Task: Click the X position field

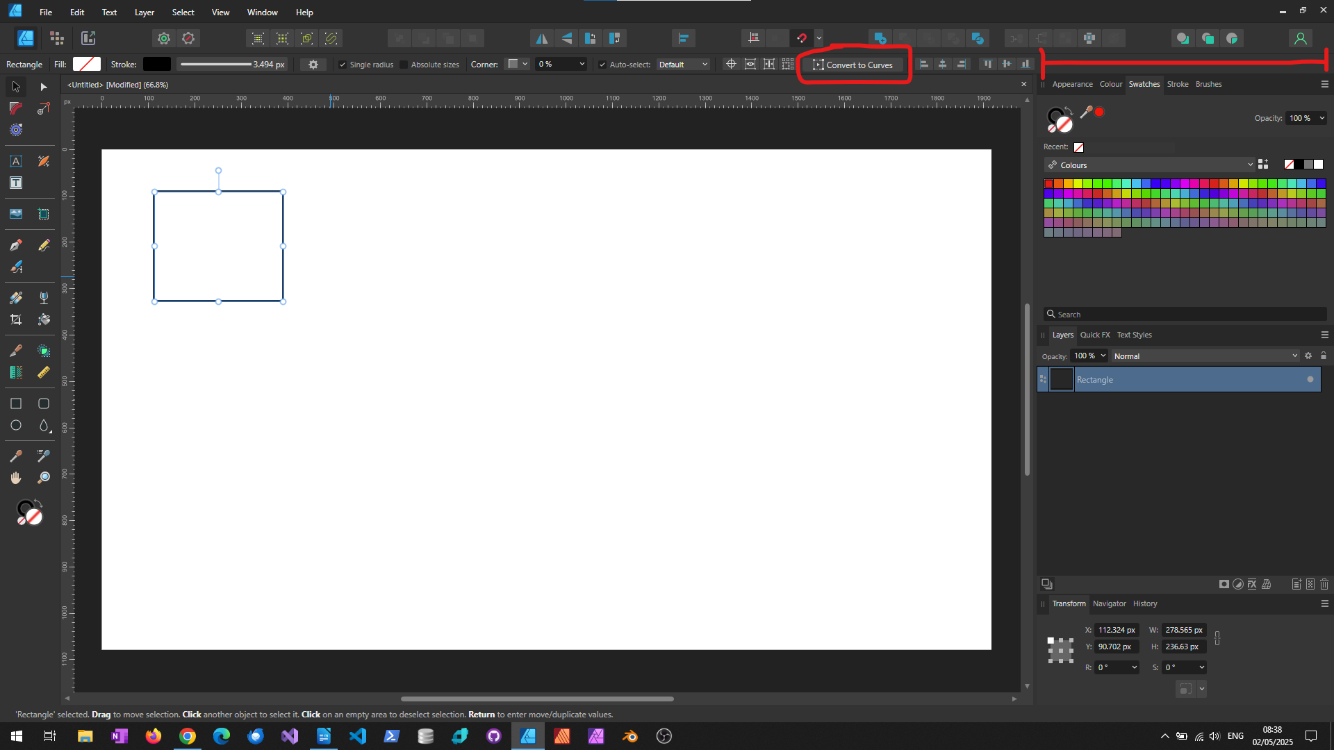Action: pyautogui.click(x=1117, y=630)
